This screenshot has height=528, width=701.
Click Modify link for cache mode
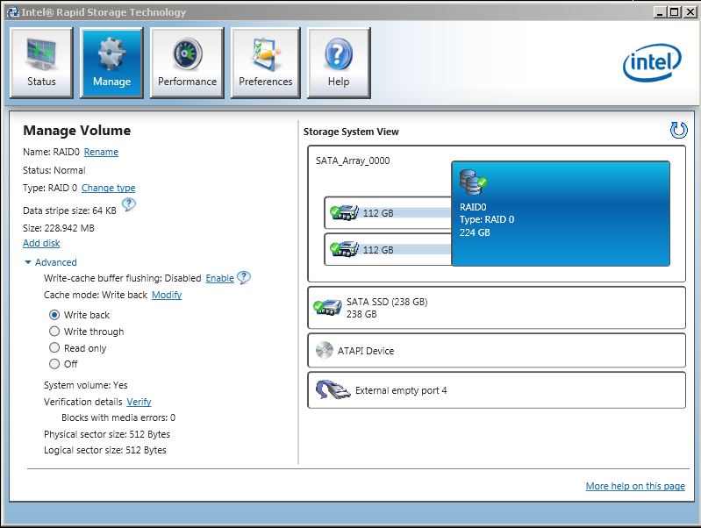click(x=167, y=295)
